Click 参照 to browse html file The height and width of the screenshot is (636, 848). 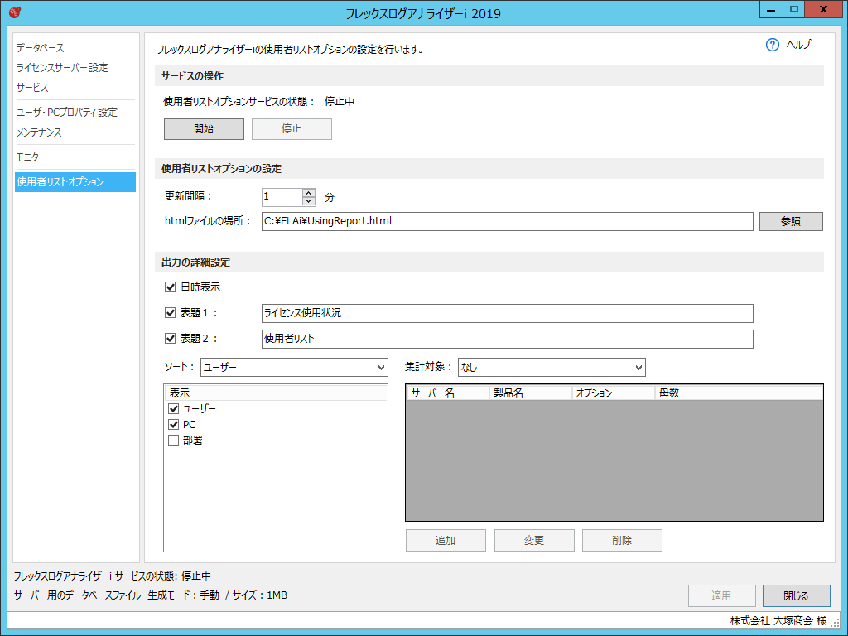click(791, 221)
